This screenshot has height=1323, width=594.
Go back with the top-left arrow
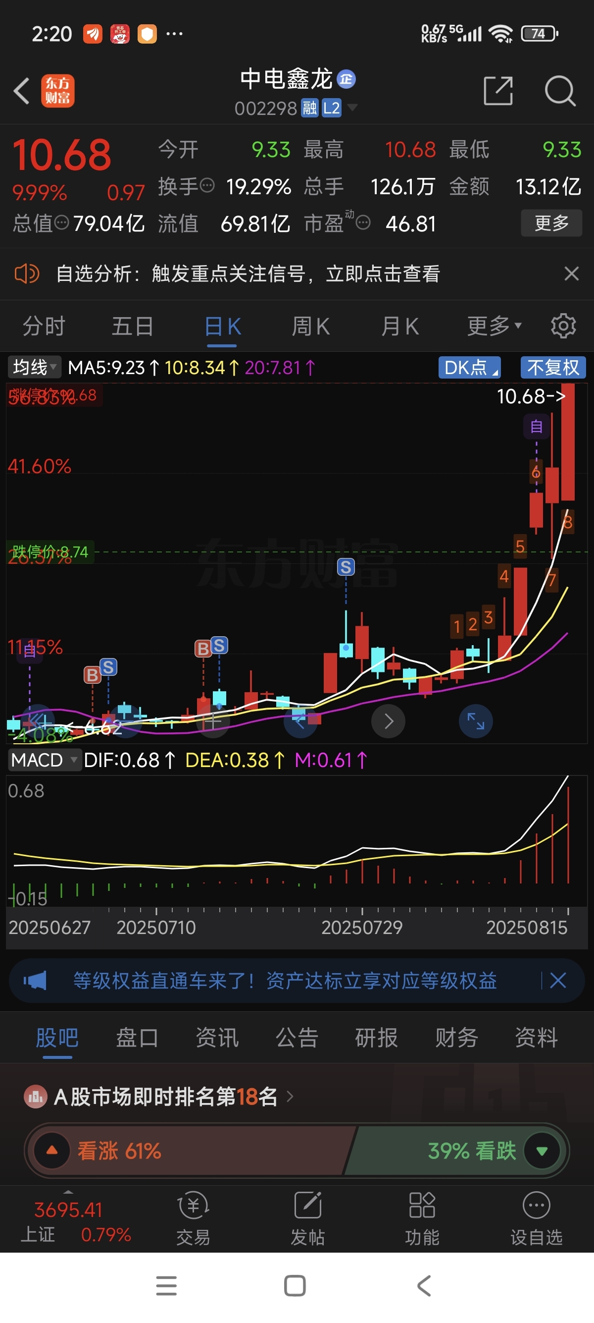(x=22, y=91)
